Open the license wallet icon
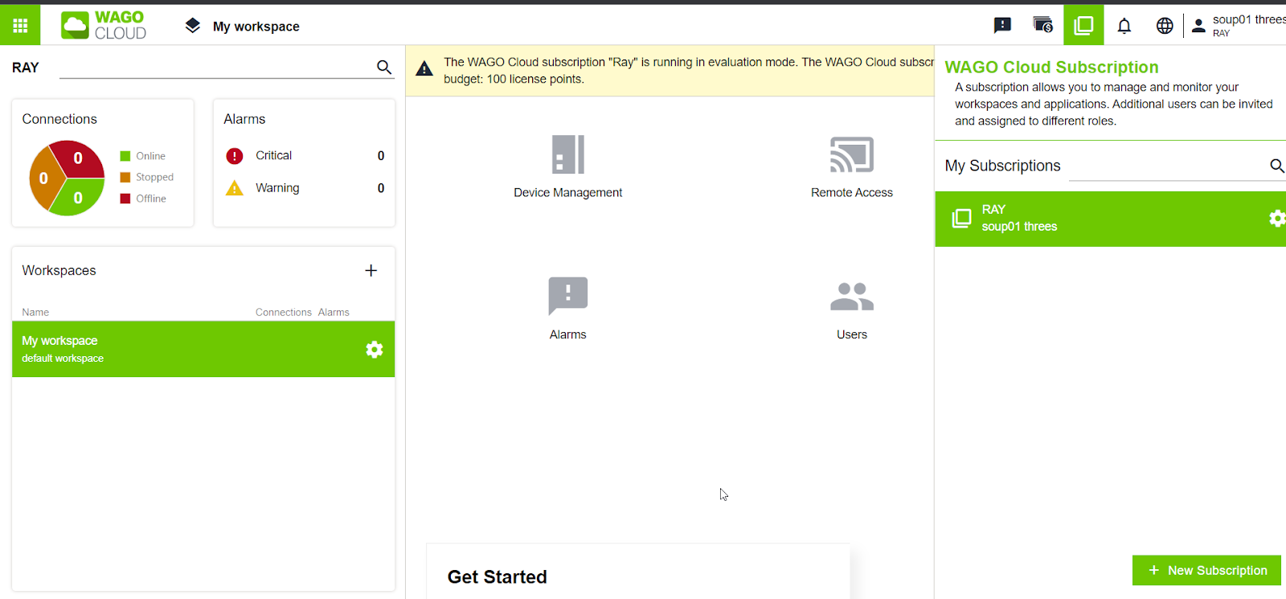Screen dimensions: 1286x599 click(1042, 26)
